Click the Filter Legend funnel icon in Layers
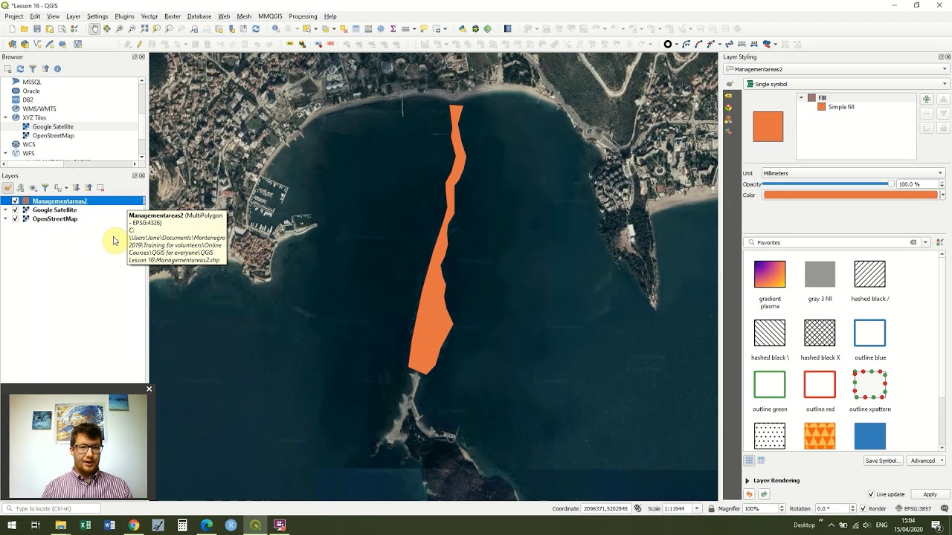The width and height of the screenshot is (952, 535). pyautogui.click(x=45, y=188)
